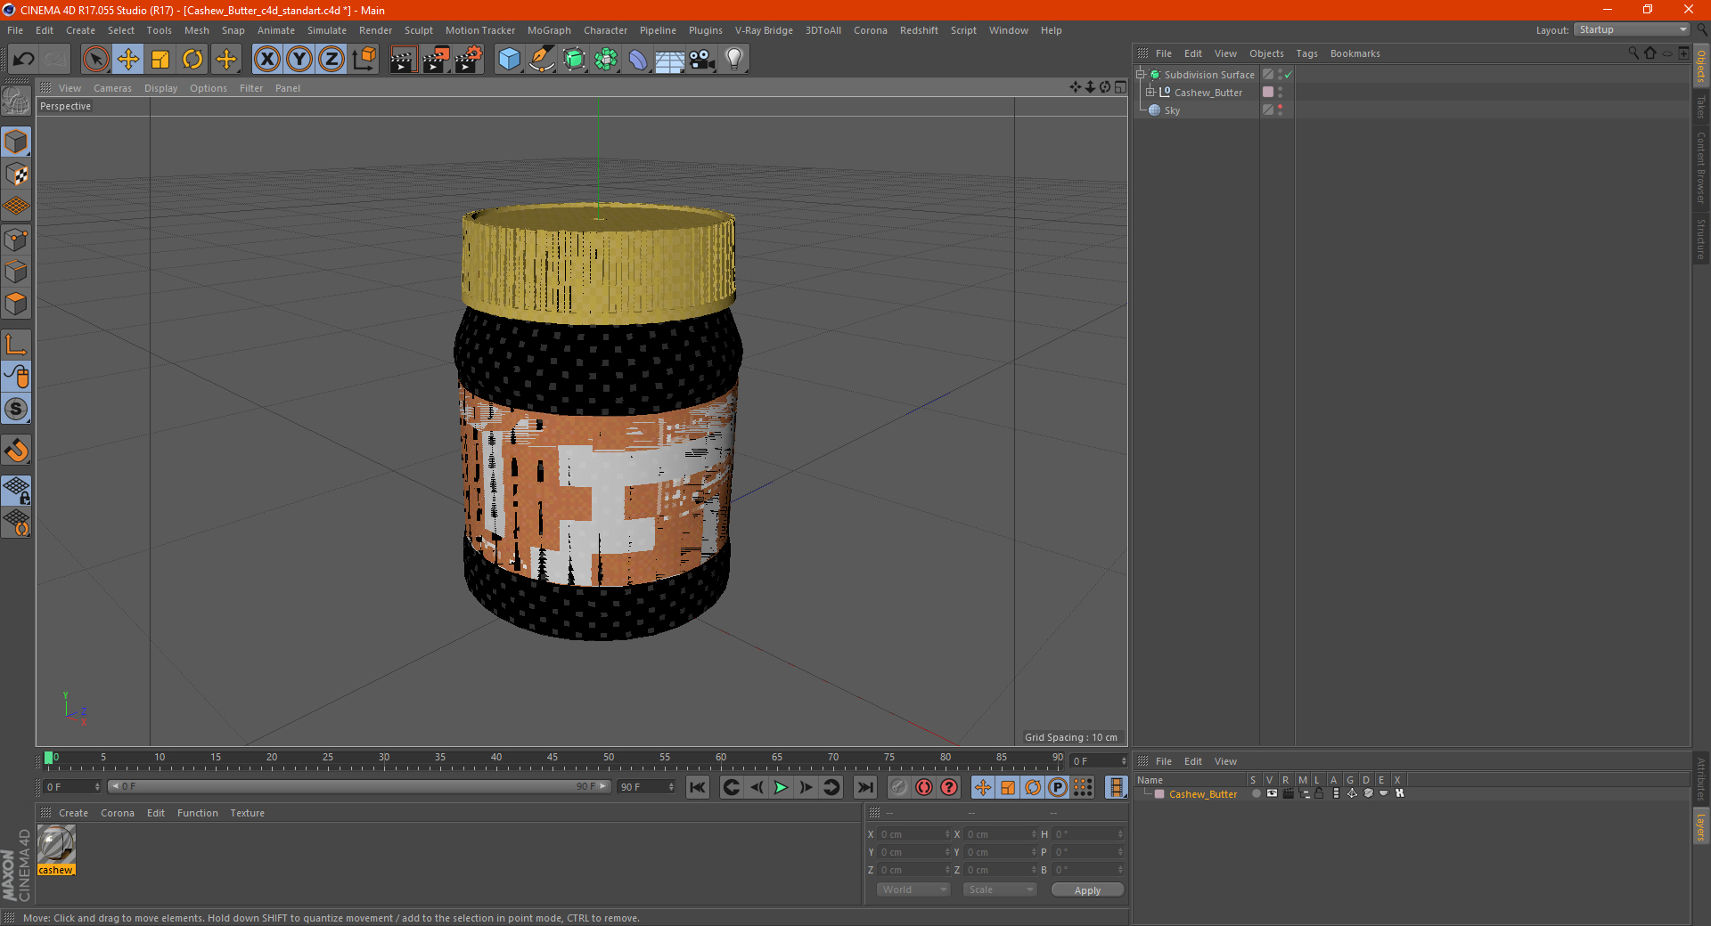Image resolution: width=1711 pixels, height=926 pixels.
Task: Open the Content Browser side tab
Action: pos(1701,167)
